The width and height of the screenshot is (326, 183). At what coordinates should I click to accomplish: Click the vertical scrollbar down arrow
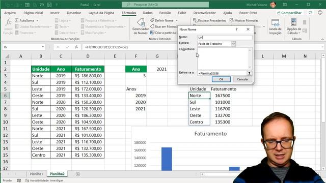(323, 169)
